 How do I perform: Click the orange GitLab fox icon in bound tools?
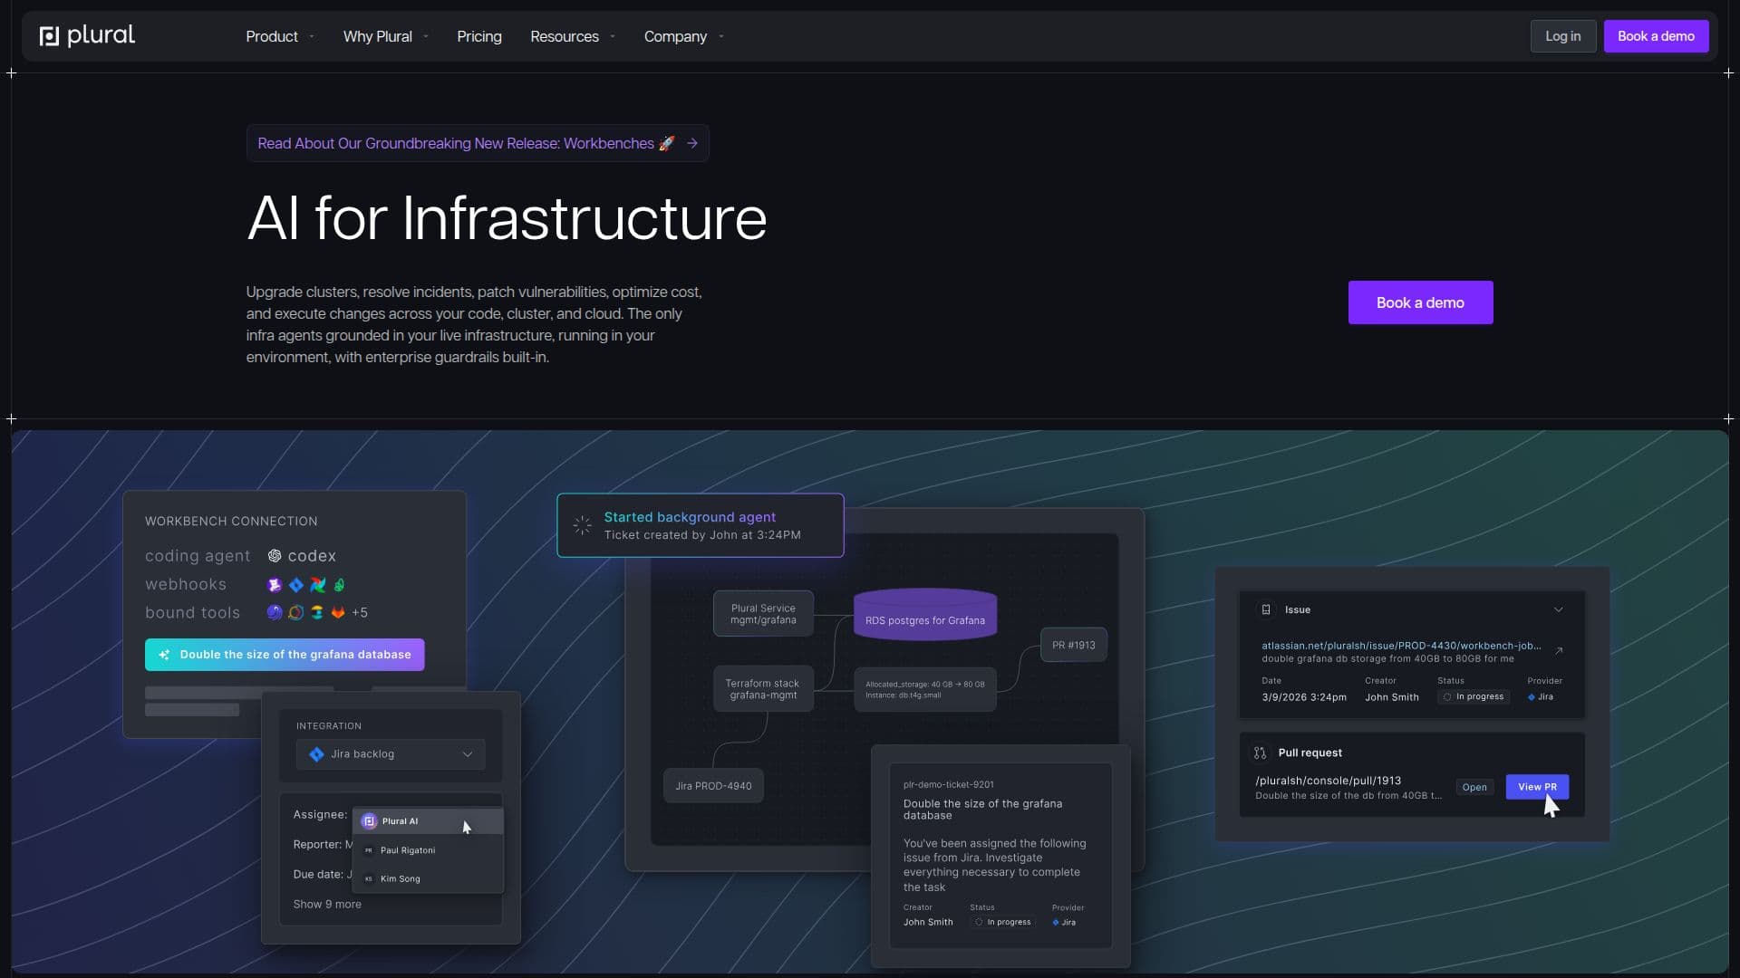338,613
